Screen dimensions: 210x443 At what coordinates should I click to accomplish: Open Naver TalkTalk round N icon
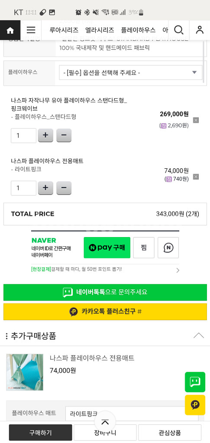168,248
